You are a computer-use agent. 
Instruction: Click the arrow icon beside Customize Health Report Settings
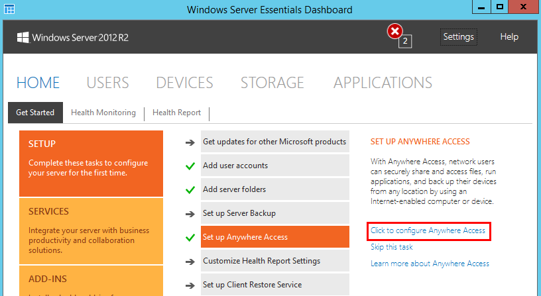190,262
